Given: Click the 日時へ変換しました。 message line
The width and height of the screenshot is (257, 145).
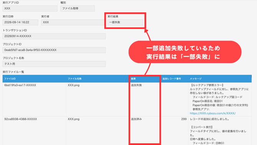Looking at the screenshot, I should click(x=203, y=139).
